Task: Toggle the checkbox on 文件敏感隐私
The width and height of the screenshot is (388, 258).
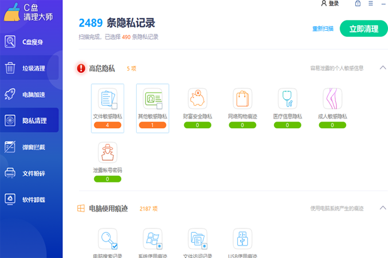Action: pyautogui.click(x=114, y=106)
